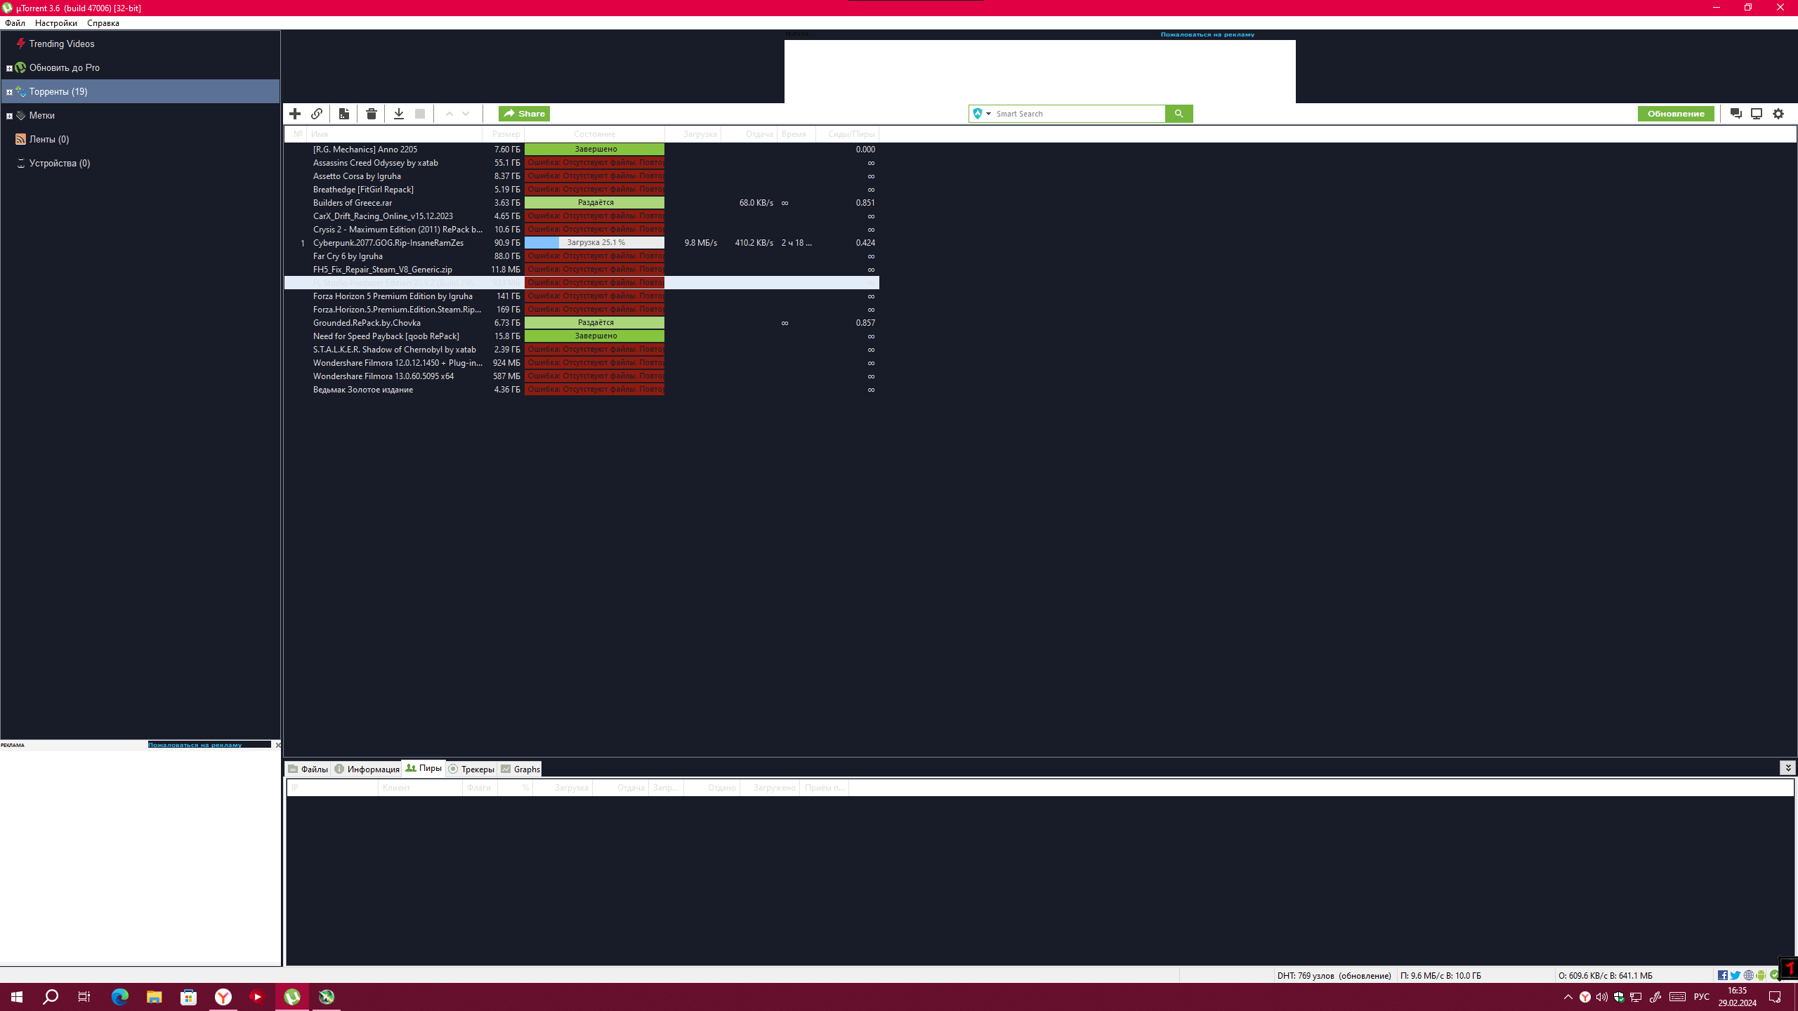Click the Remove Torrent trash icon
Viewport: 1798px width, 1011px height.
(372, 114)
